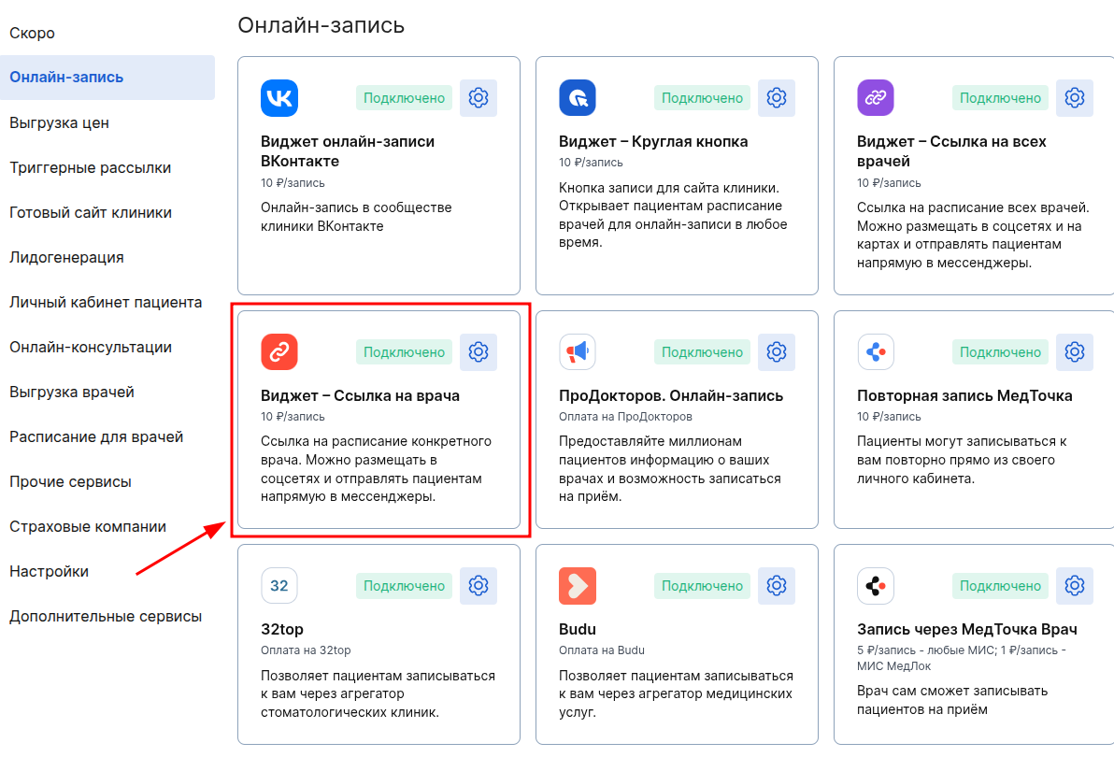Go to Настройки in sidebar
1114x757 pixels.
coord(49,572)
